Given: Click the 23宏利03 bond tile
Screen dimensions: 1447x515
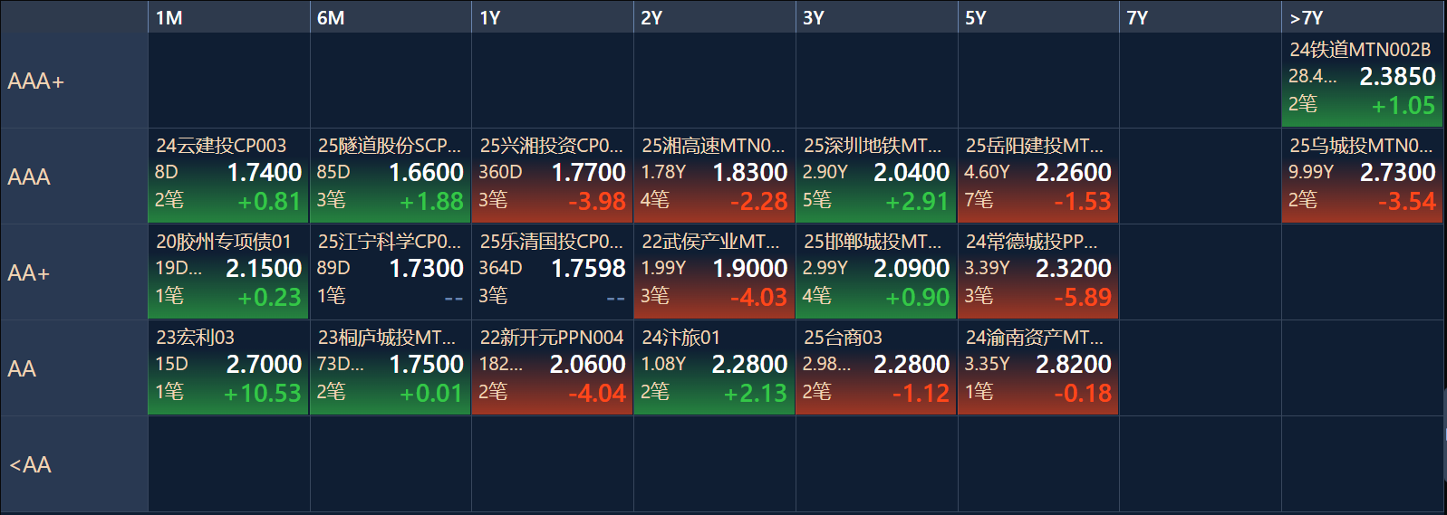Looking at the screenshot, I should pos(228,367).
